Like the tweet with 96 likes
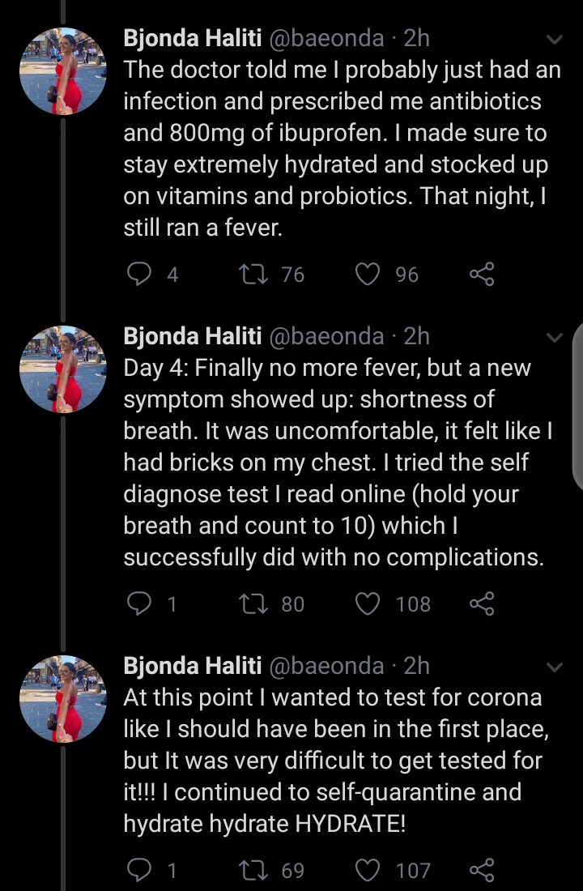 (367, 275)
